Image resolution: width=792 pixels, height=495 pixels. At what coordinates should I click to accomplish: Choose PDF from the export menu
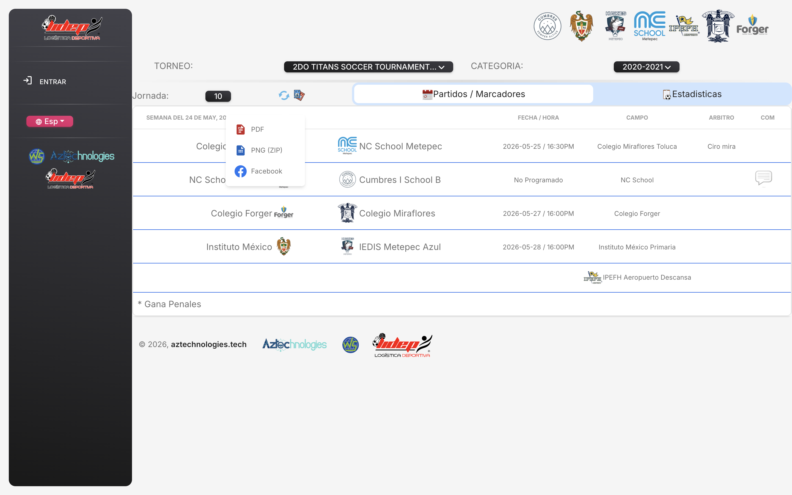pyautogui.click(x=265, y=129)
